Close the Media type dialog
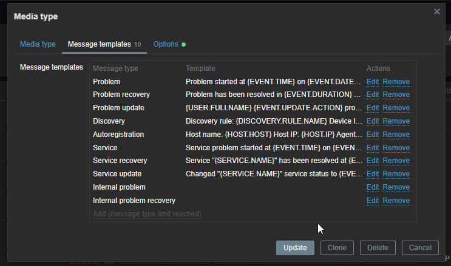451x266 pixels. (436, 12)
